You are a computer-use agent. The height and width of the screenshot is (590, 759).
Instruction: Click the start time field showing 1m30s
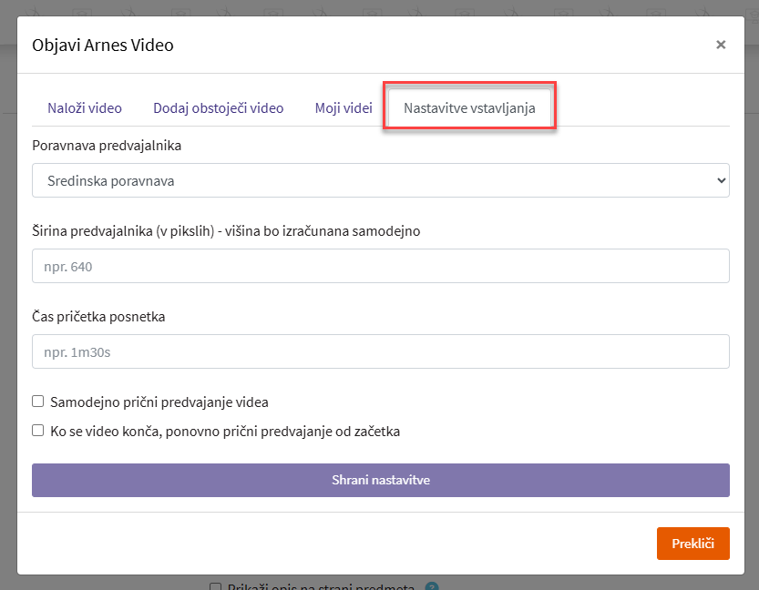[x=380, y=351]
